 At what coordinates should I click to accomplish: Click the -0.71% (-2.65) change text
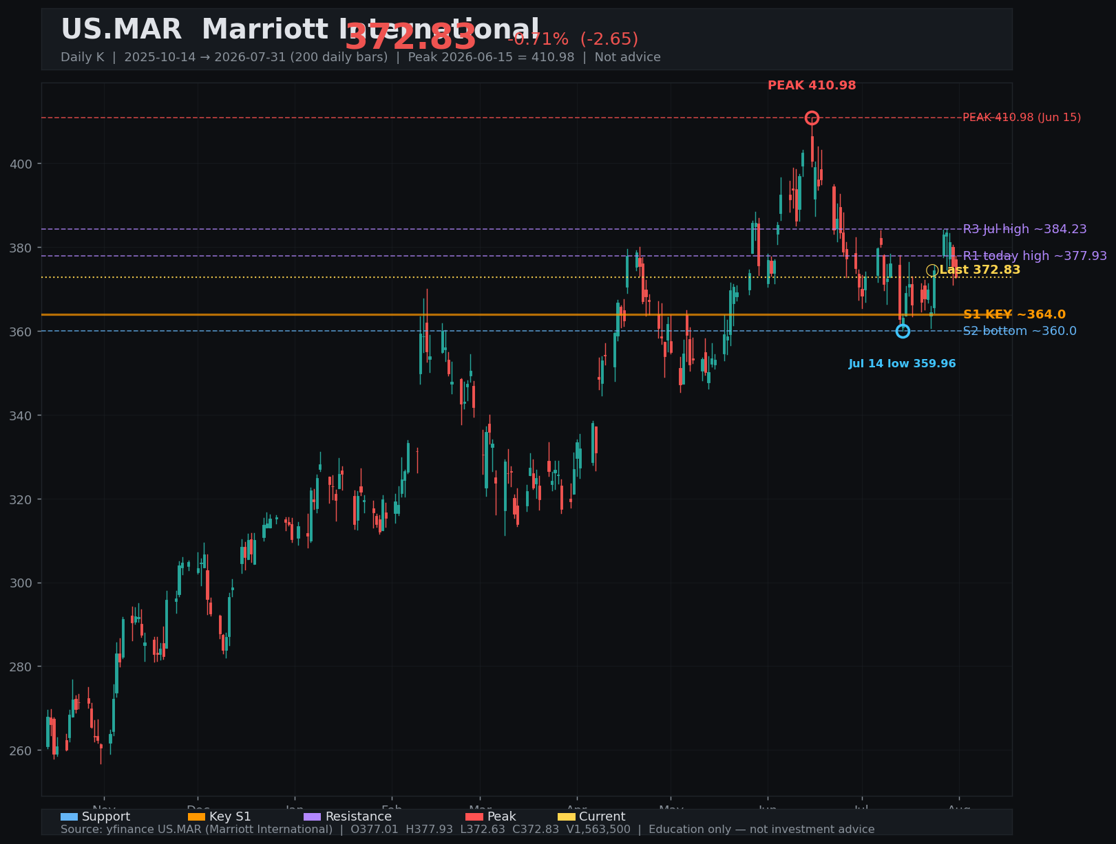coord(573,39)
